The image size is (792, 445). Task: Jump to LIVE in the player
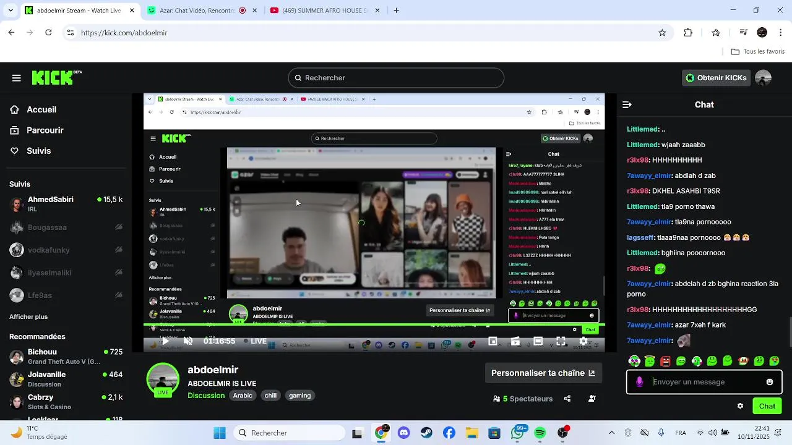point(255,341)
